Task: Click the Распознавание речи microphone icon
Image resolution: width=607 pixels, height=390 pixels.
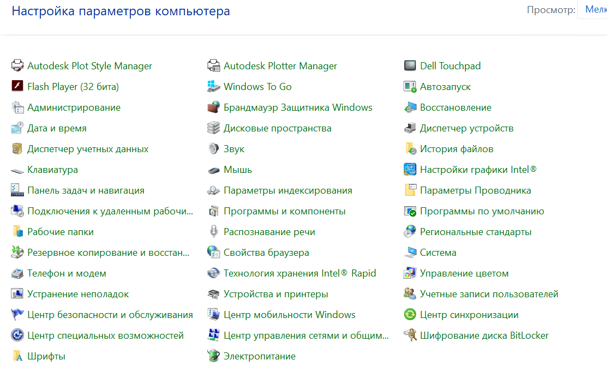Action: point(214,232)
